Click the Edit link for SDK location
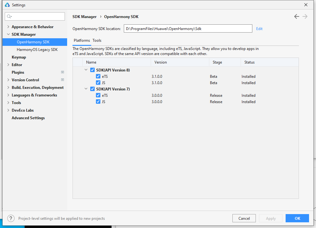The image size is (316, 228). (259, 29)
